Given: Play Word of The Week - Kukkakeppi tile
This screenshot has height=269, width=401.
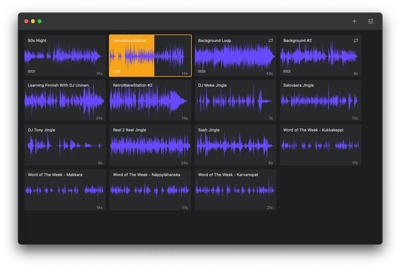Looking at the screenshot, I should (x=321, y=145).
